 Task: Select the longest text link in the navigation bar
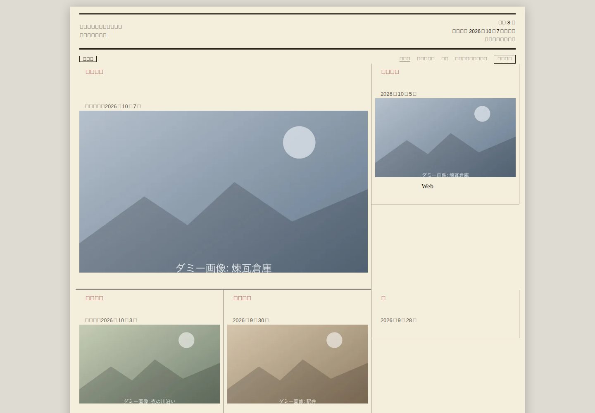coord(471,59)
